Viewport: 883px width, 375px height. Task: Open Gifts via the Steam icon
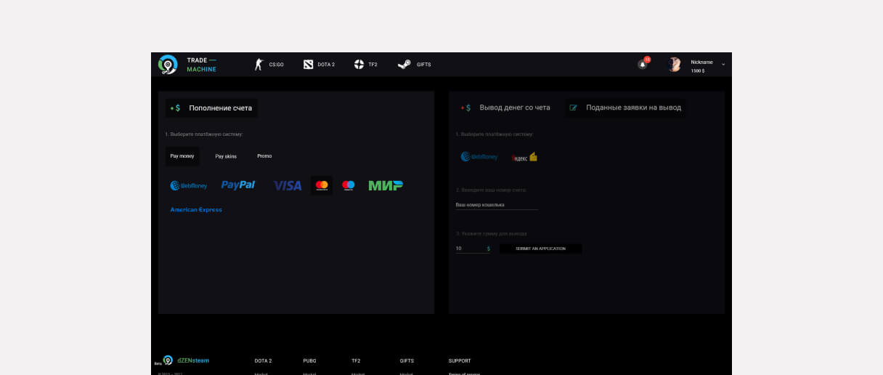pyautogui.click(x=404, y=65)
